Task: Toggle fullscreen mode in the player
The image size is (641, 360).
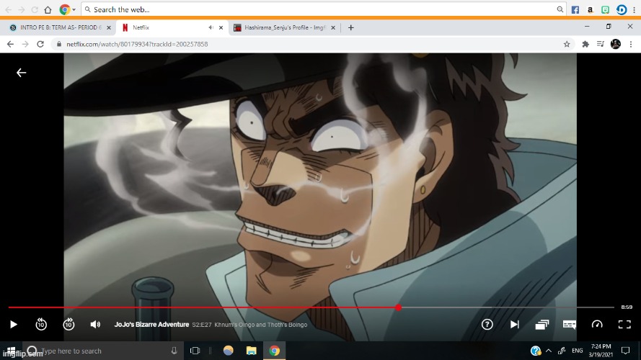Action: [624, 324]
